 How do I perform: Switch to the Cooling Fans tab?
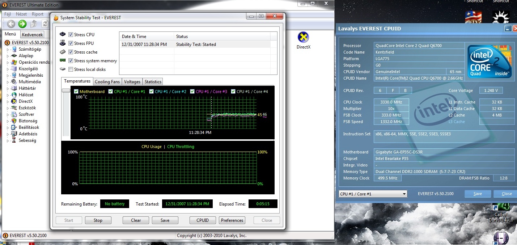(107, 82)
